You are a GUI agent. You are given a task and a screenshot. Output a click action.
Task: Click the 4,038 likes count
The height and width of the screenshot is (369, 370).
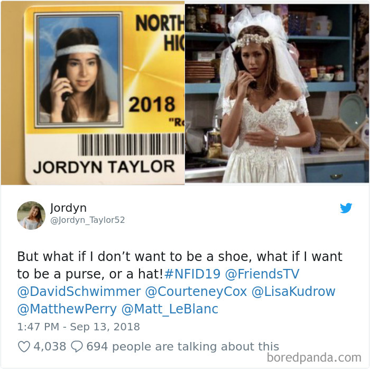coord(50,347)
